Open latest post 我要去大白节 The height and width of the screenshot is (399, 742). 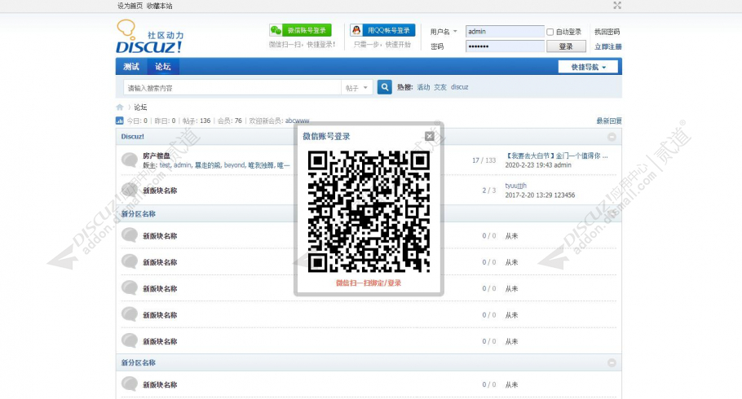coord(556,156)
